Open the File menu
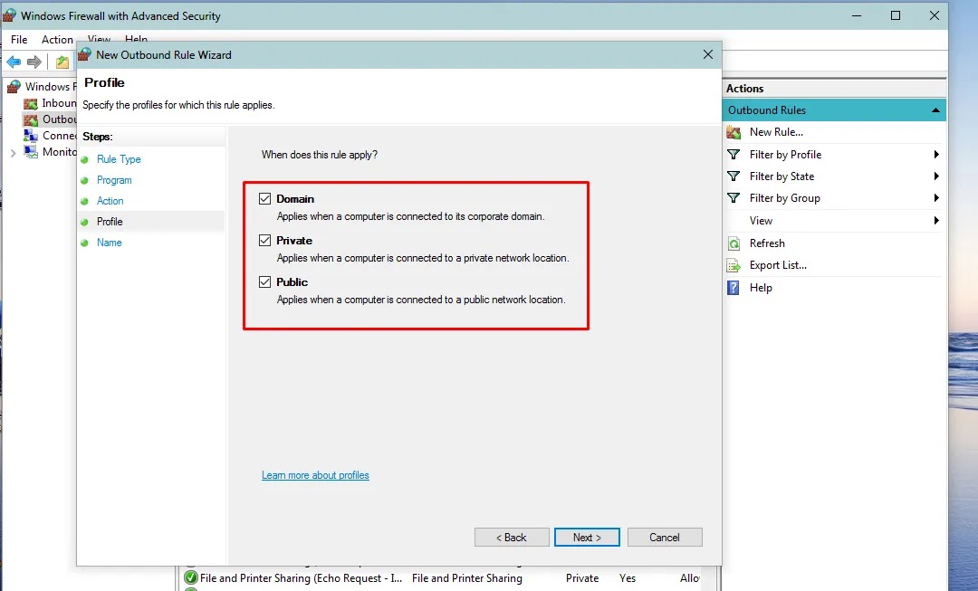Image resolution: width=978 pixels, height=591 pixels. coord(19,39)
